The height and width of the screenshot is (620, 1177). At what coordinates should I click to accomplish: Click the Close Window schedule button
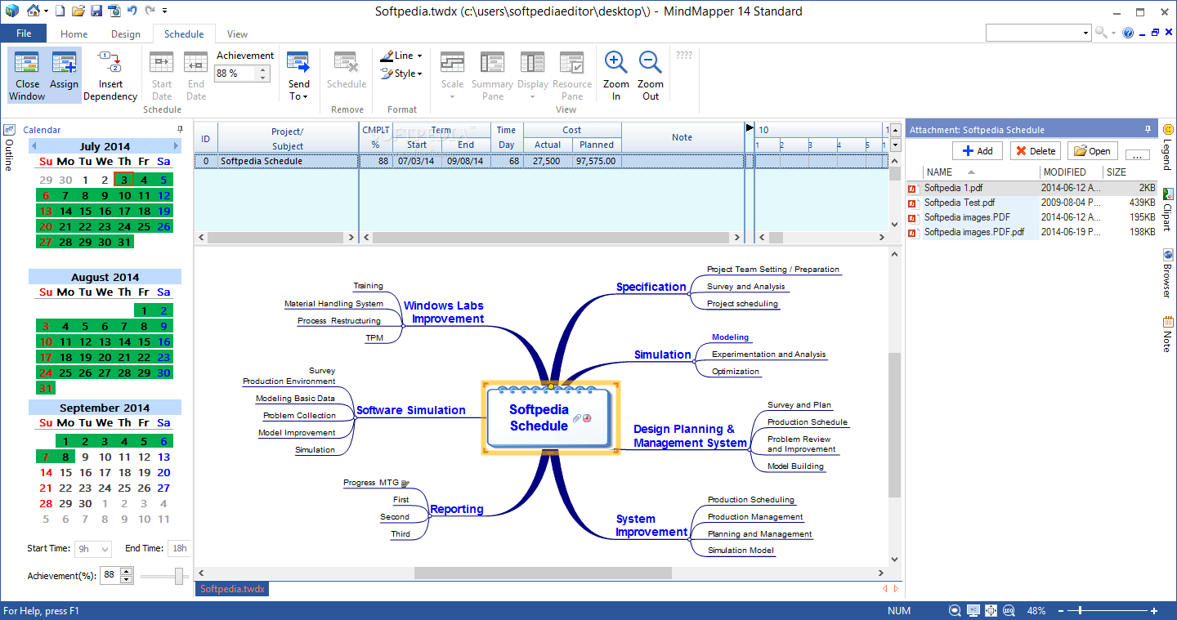(x=27, y=75)
